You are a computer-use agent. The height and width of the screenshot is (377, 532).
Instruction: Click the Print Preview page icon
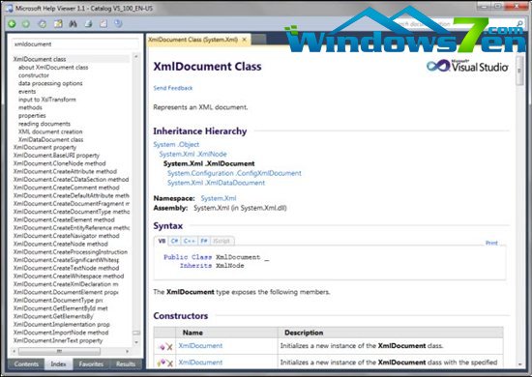click(x=103, y=24)
